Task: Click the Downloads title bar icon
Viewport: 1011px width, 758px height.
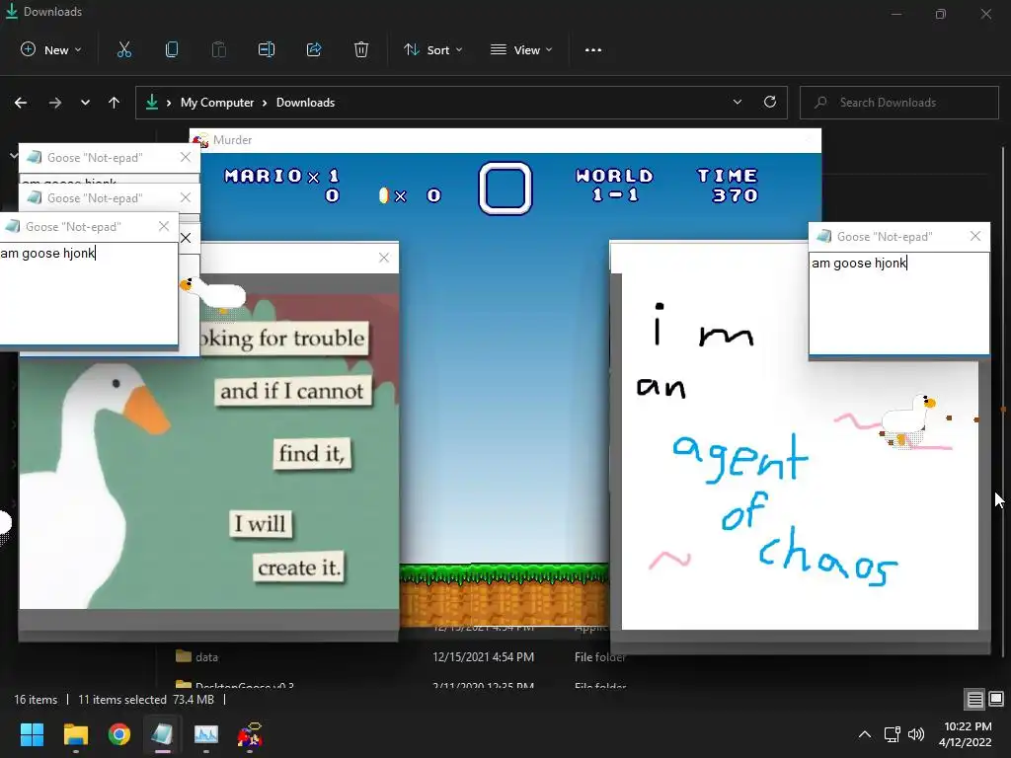Action: pos(12,11)
